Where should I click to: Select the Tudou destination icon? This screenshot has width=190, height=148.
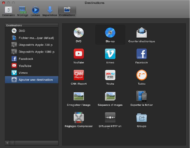coord(141,75)
